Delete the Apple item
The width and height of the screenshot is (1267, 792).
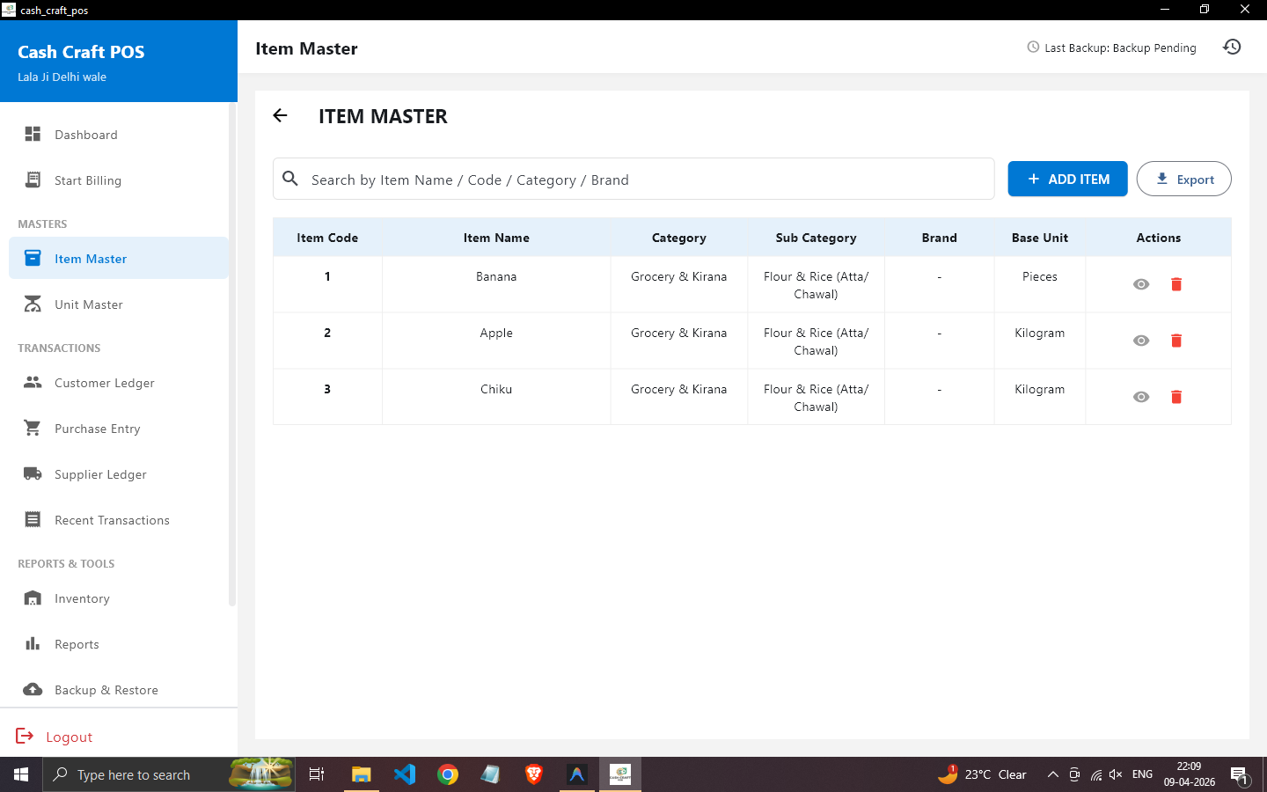pyautogui.click(x=1176, y=341)
